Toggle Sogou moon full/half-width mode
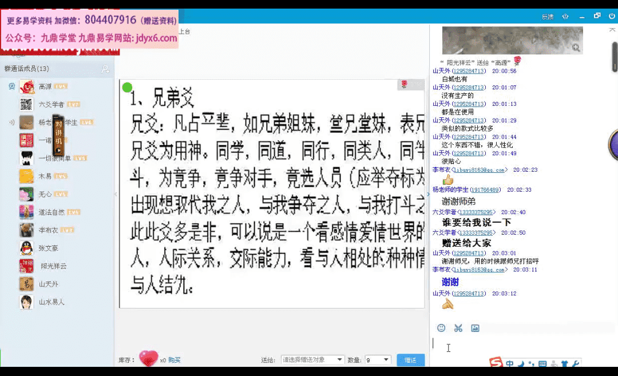This screenshot has width=618, height=376. 521,363
